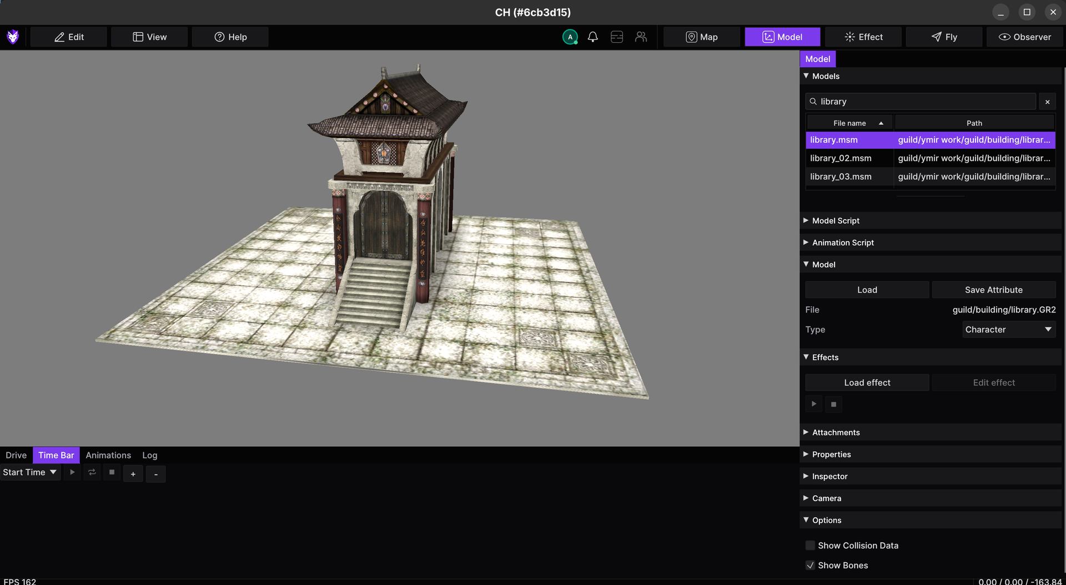Enable Show Collision Data checkbox
Image resolution: width=1066 pixels, height=585 pixels.
810,546
